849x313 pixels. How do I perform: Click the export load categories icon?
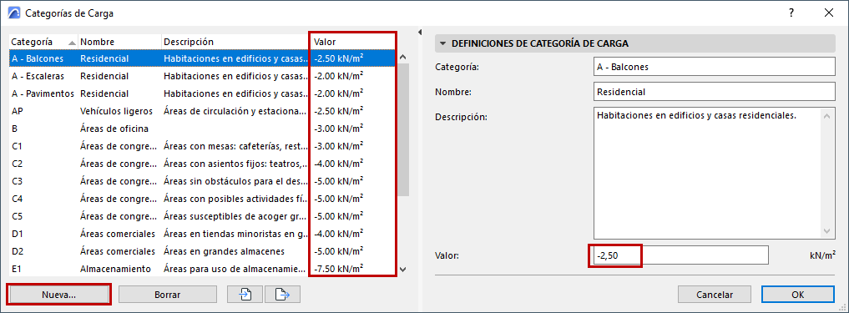283,295
